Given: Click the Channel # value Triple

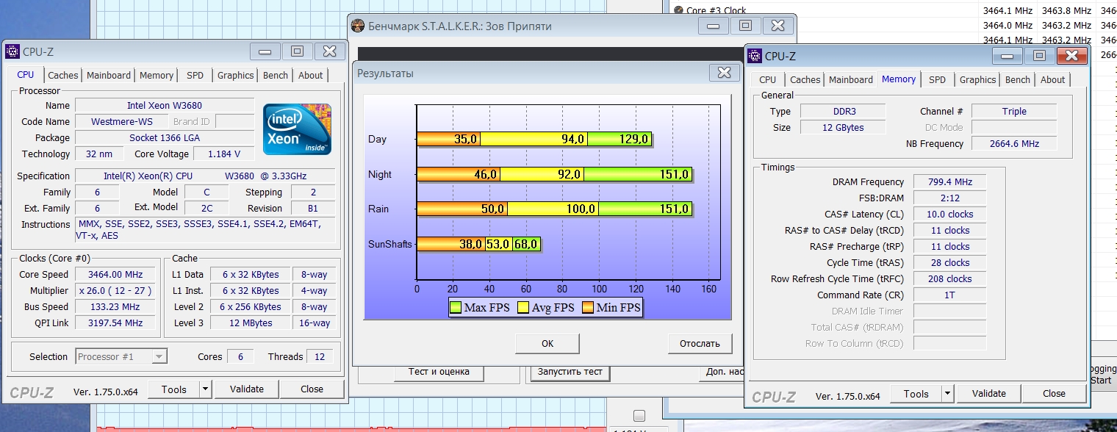Looking at the screenshot, I should point(1014,112).
